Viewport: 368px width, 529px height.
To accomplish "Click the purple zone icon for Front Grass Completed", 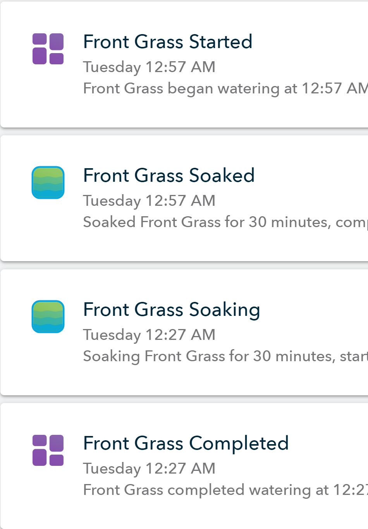I will click(x=48, y=450).
